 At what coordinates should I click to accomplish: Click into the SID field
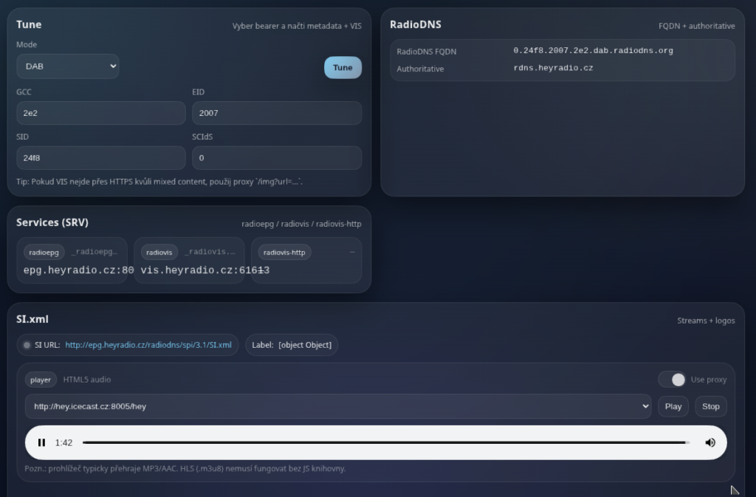[100, 158]
